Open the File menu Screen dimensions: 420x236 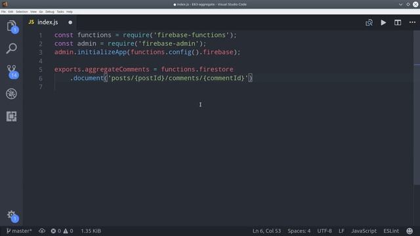tap(3, 12)
